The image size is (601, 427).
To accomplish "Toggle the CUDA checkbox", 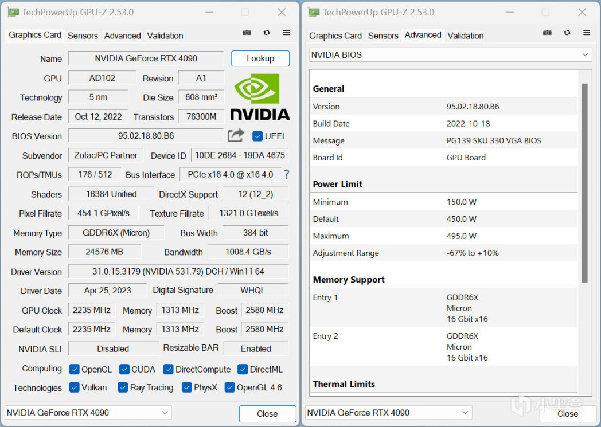I will tap(124, 369).
